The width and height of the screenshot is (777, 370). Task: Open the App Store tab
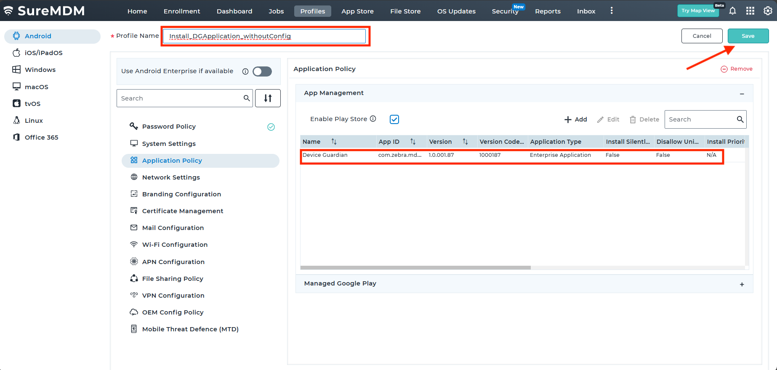point(357,11)
